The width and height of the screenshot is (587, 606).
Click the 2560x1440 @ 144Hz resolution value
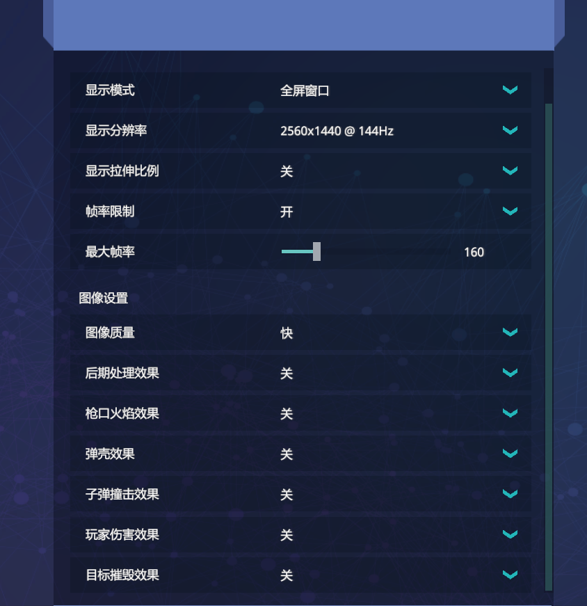pyautogui.click(x=337, y=130)
